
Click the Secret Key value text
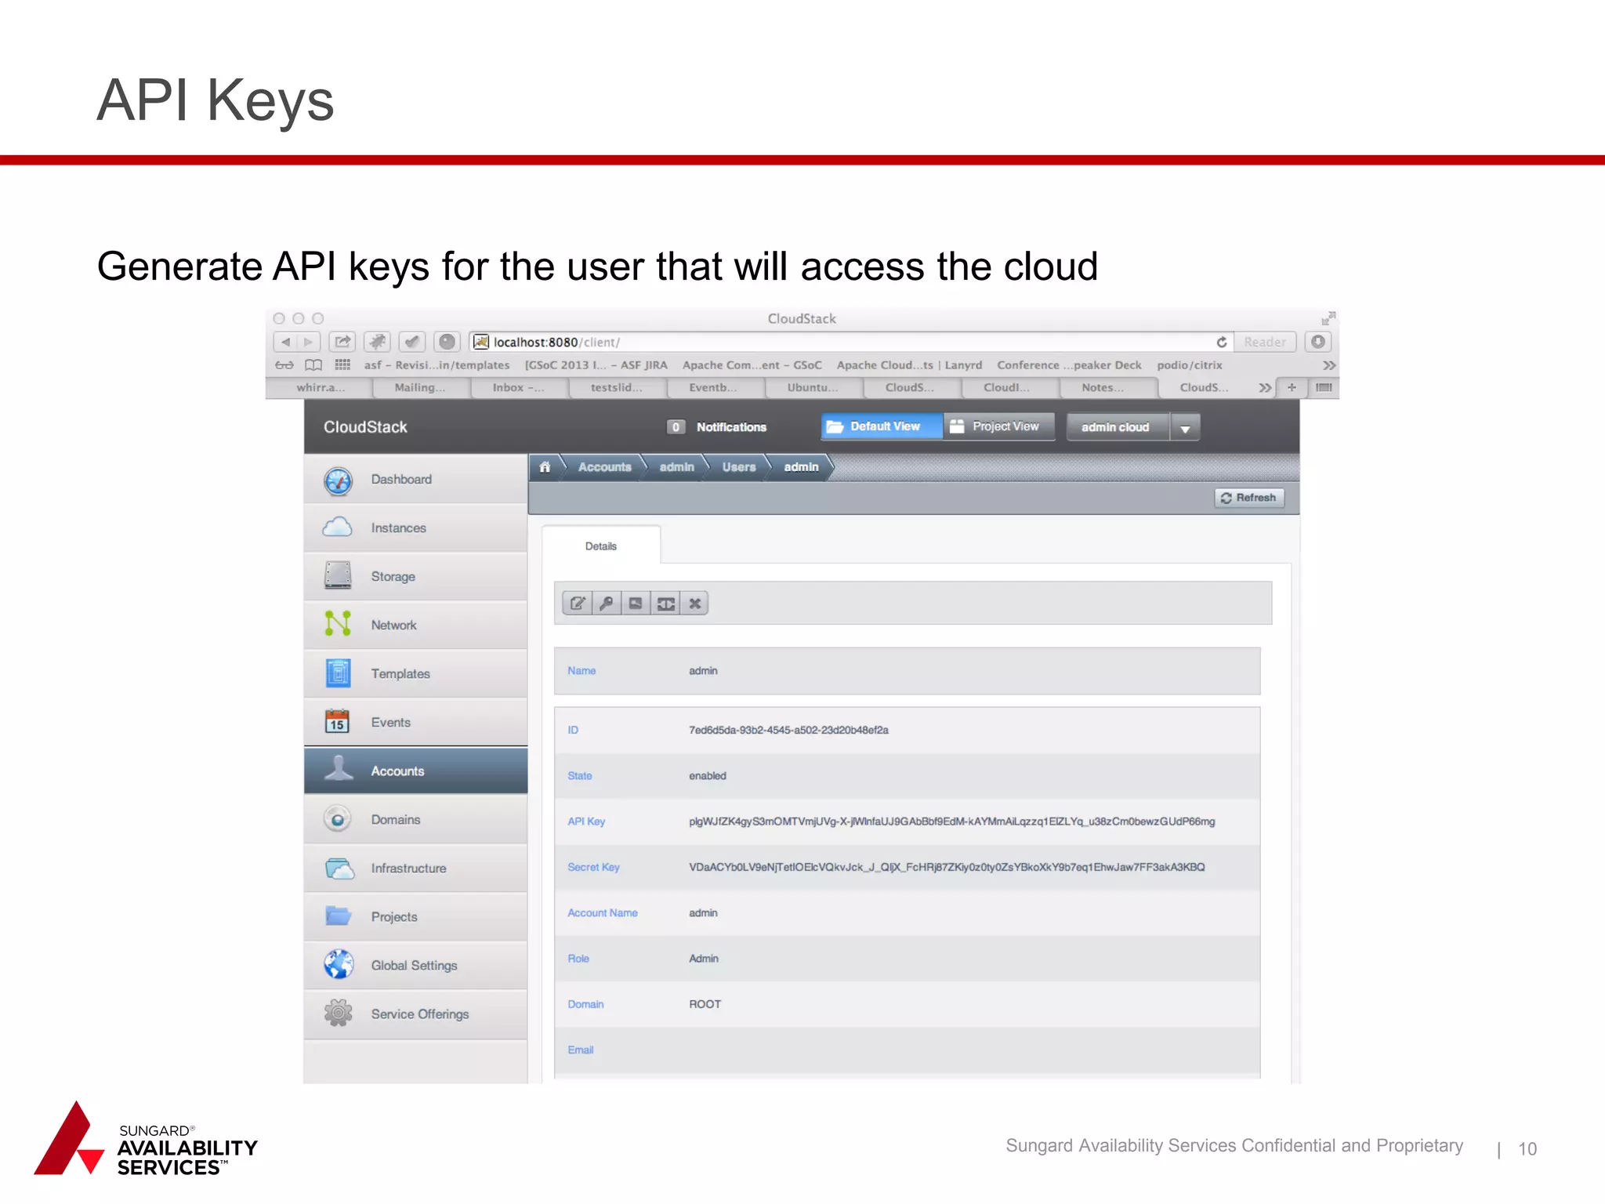[x=947, y=867]
